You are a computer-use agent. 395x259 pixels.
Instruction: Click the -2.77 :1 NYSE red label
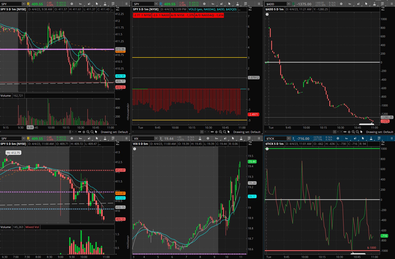click(x=142, y=15)
